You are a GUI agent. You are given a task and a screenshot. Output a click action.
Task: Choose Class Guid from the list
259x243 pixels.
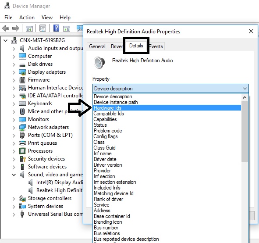(x=167, y=148)
